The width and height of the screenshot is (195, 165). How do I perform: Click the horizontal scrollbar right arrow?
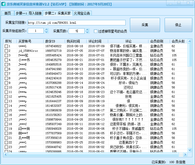[185, 154]
